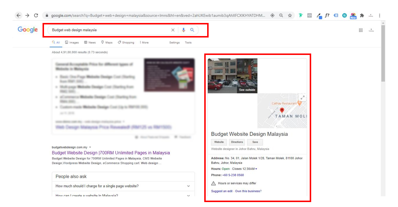The image size is (398, 207).
Task: Go to Google home via the logo
Action: pyautogui.click(x=28, y=30)
